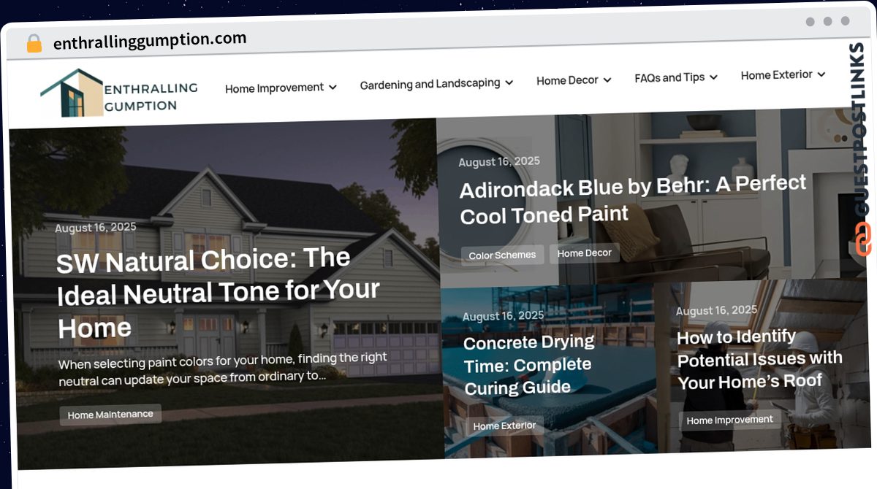Expand Gardening and Landscaping dropdown arrow
This screenshot has height=489, width=877.
click(509, 82)
